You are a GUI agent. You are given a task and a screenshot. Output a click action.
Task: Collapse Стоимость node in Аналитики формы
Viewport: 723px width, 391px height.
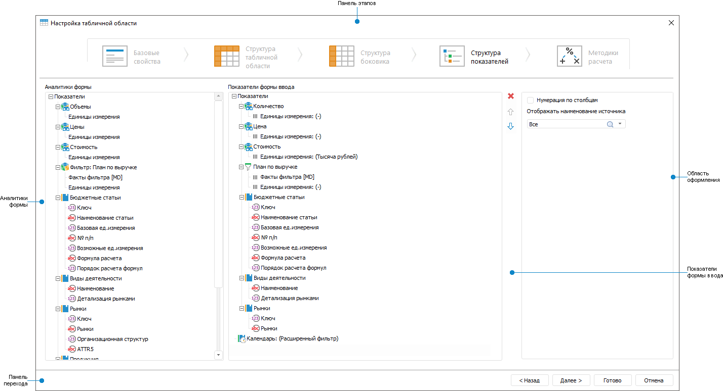(58, 147)
